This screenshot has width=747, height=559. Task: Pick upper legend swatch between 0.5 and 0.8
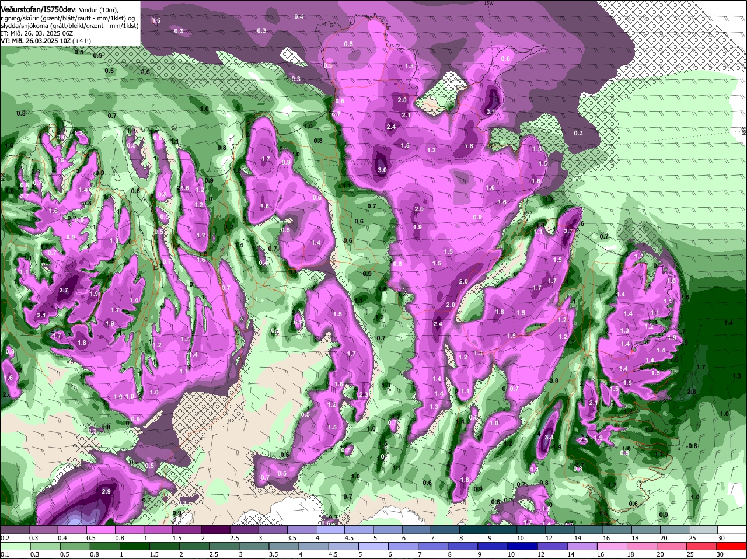pyautogui.click(x=100, y=530)
